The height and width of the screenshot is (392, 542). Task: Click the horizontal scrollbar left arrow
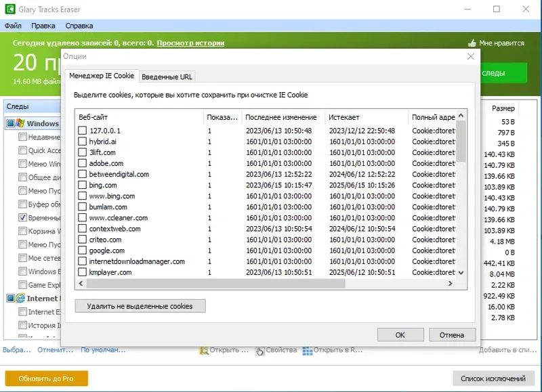click(81, 283)
